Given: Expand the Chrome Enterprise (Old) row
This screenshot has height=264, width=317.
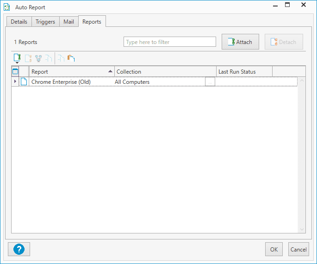Looking at the screenshot, I should pyautogui.click(x=15, y=82).
